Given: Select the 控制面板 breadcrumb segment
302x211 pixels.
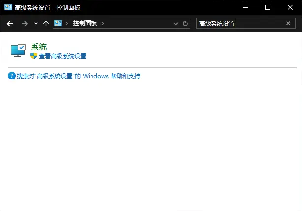Looking at the screenshot, I should 86,24.
